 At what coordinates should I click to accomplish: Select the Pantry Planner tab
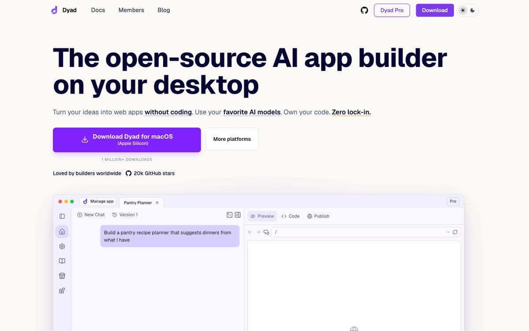click(138, 203)
